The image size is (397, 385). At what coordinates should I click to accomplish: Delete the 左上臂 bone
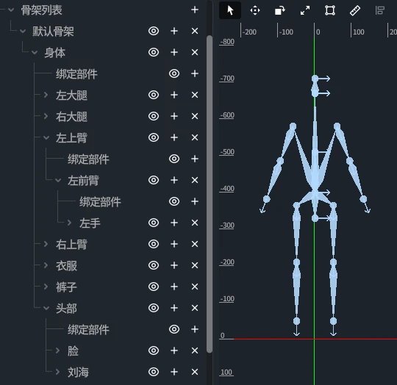point(194,137)
